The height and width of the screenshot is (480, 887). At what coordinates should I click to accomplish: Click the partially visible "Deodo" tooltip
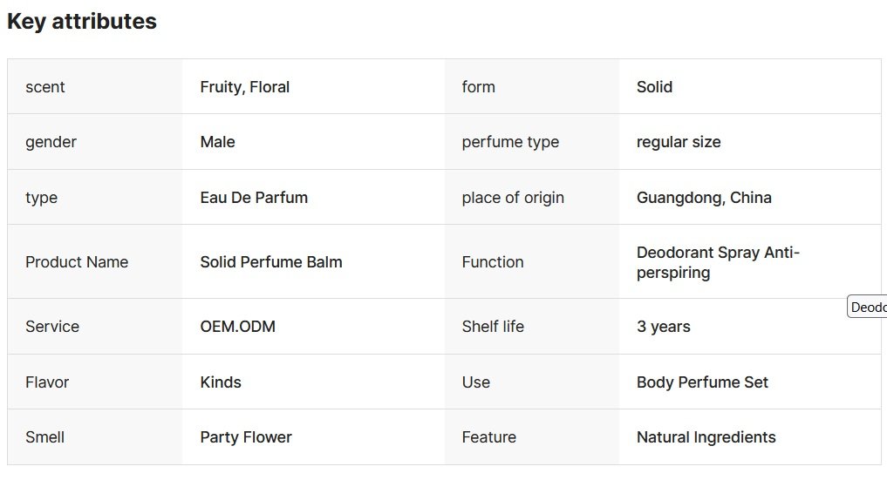(x=868, y=308)
